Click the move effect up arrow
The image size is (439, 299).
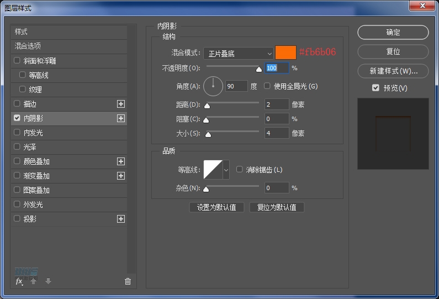tap(34, 281)
